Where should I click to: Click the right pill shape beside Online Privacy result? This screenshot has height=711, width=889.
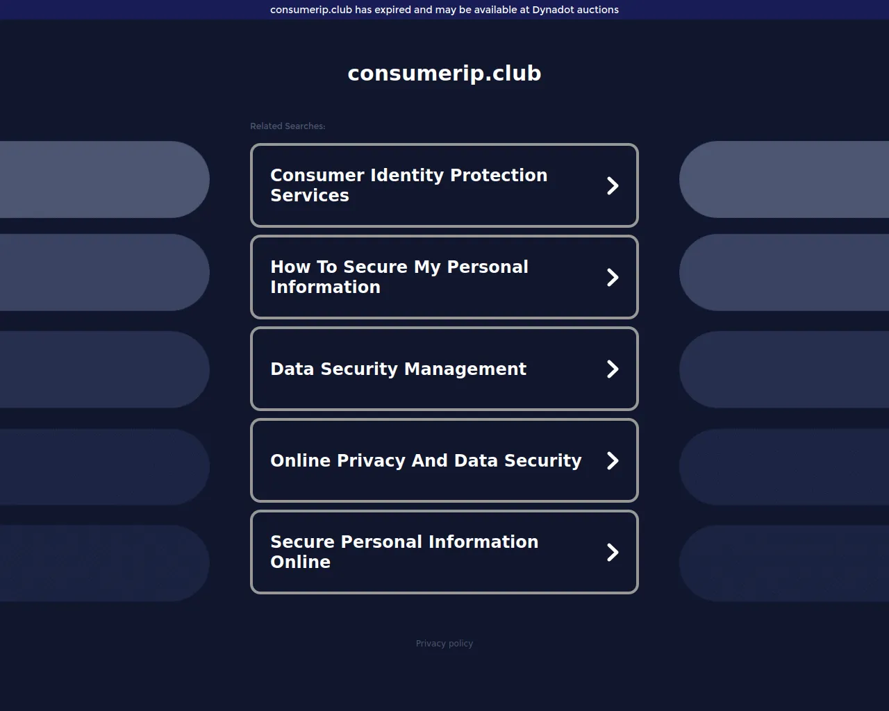pos(785,467)
